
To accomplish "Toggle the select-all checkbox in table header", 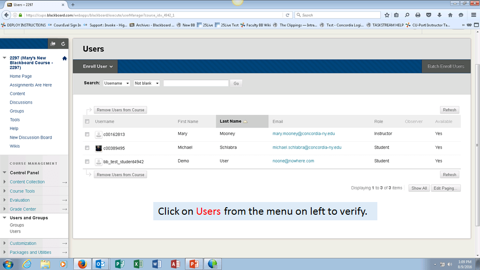I will tap(87, 121).
